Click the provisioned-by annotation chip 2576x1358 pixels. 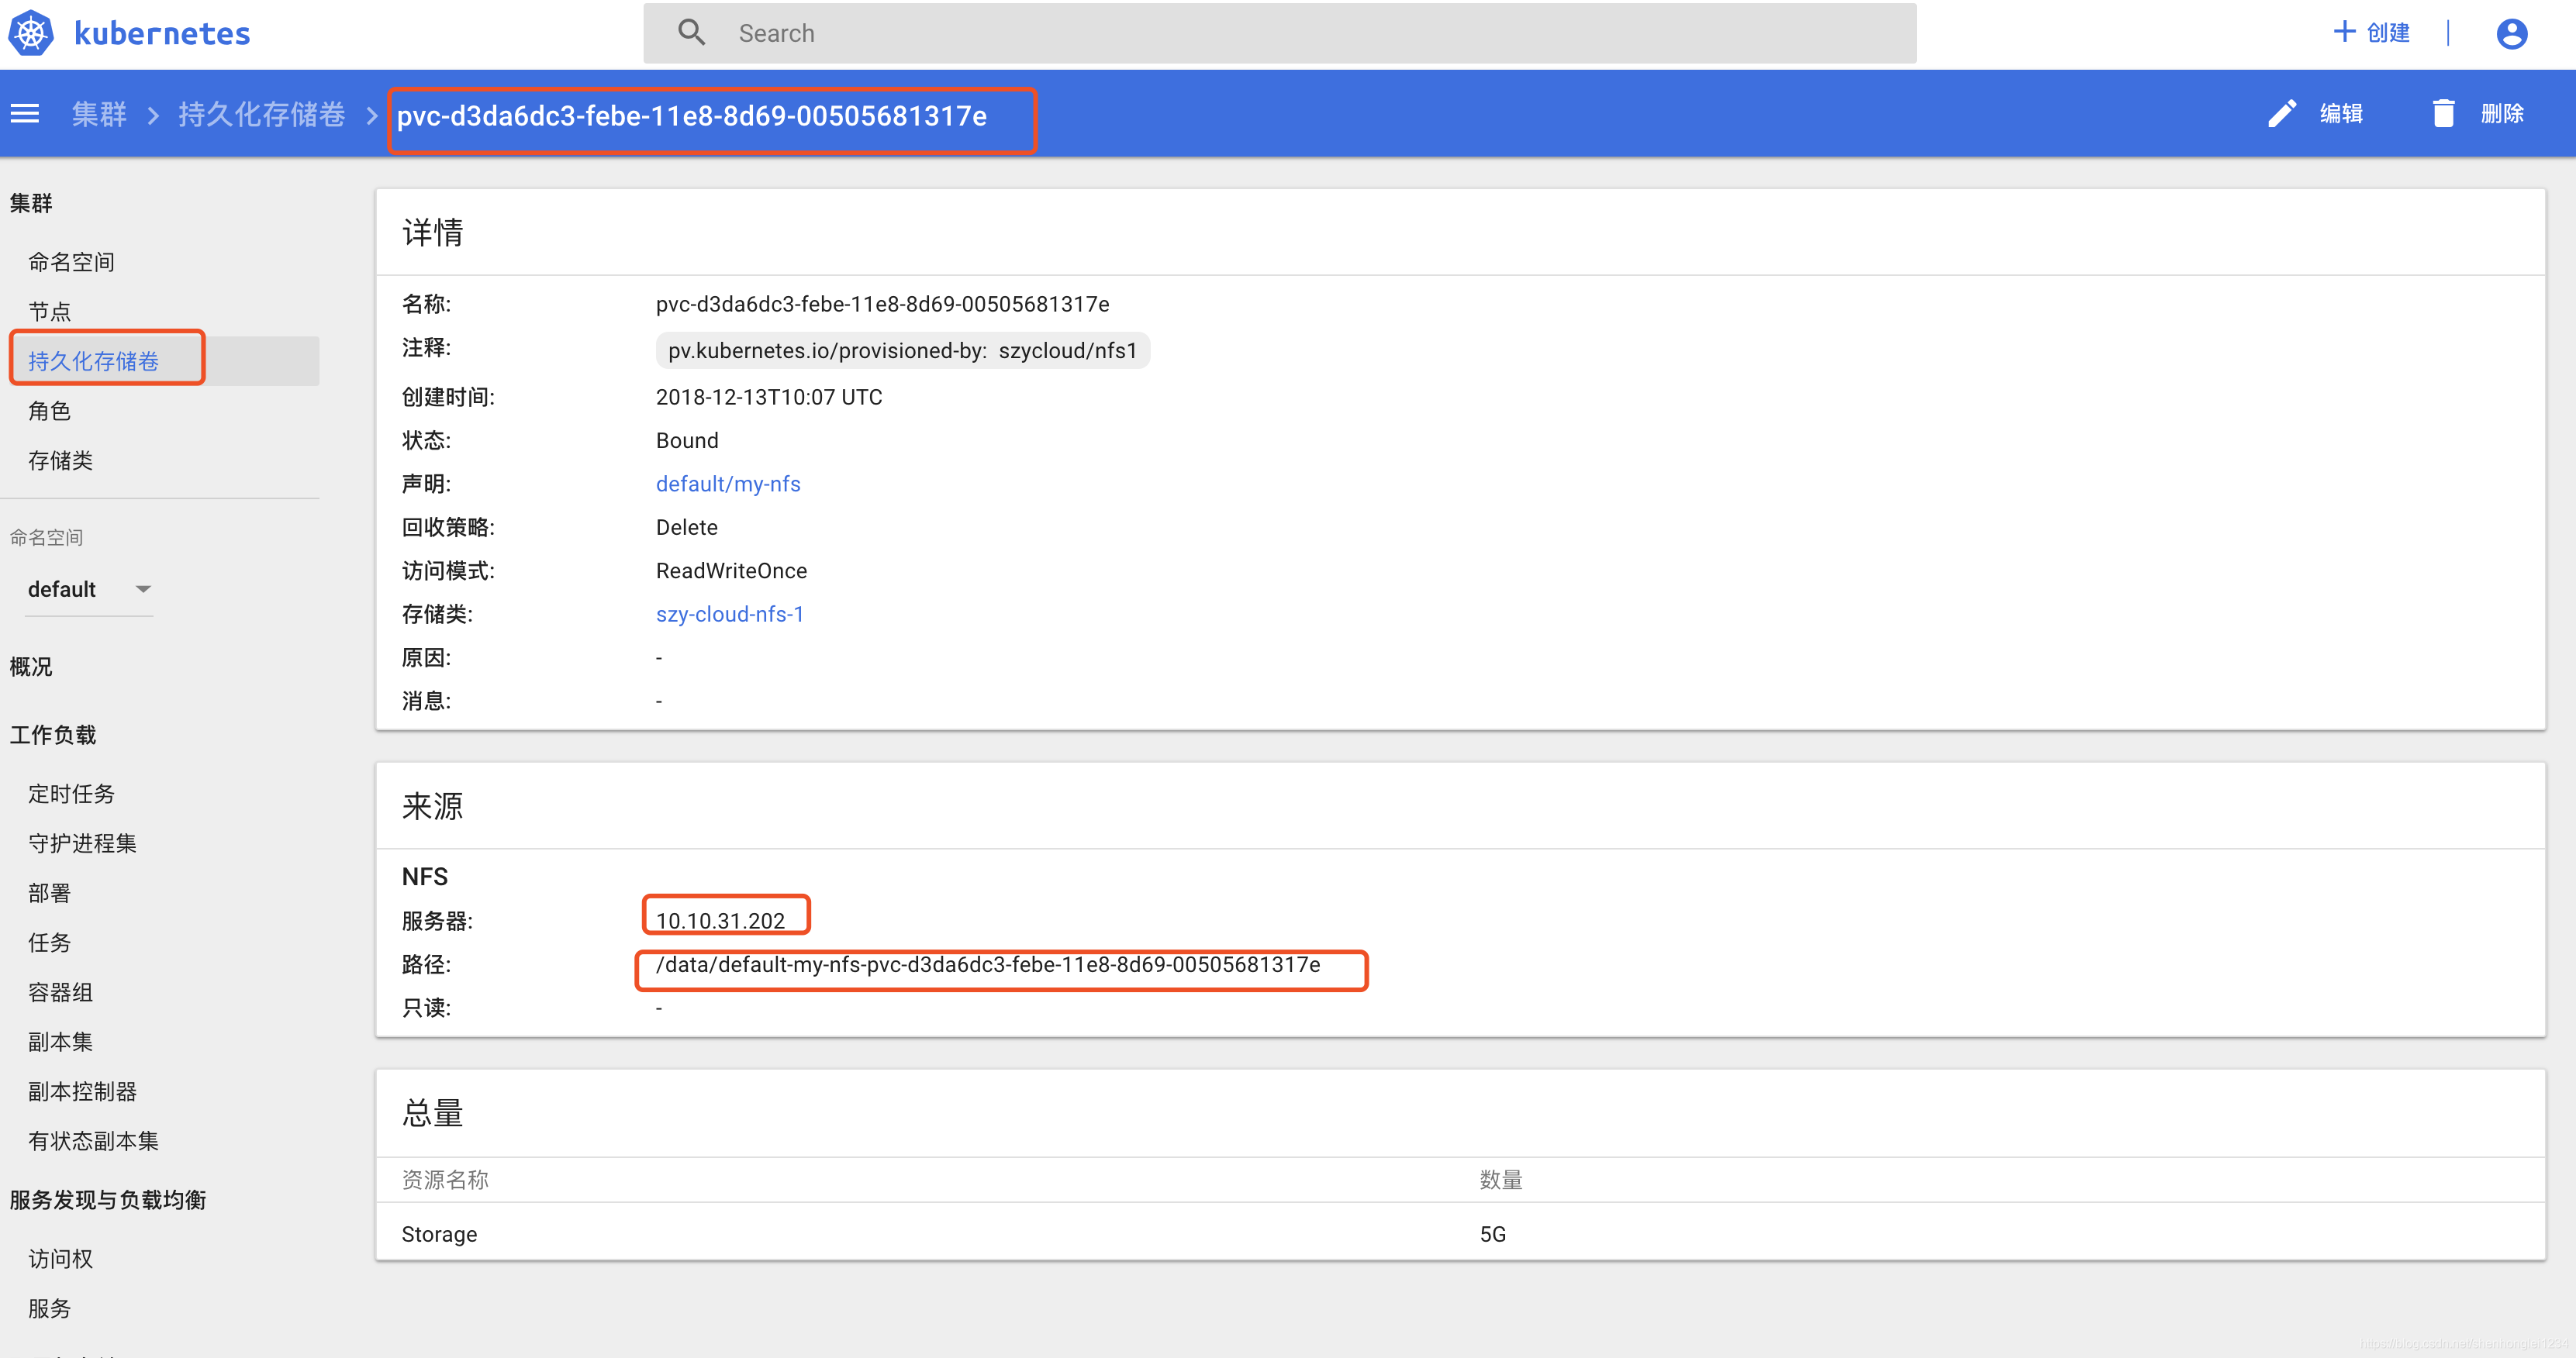[903, 351]
